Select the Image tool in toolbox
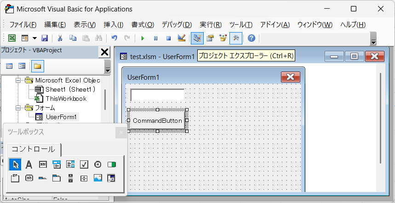The height and width of the screenshot is (203, 395). point(98,178)
